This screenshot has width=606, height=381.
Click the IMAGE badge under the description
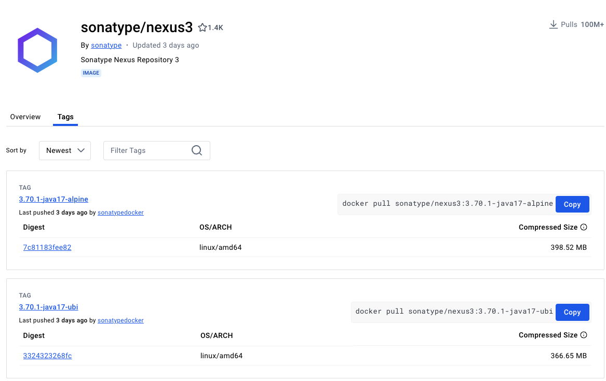click(x=91, y=73)
